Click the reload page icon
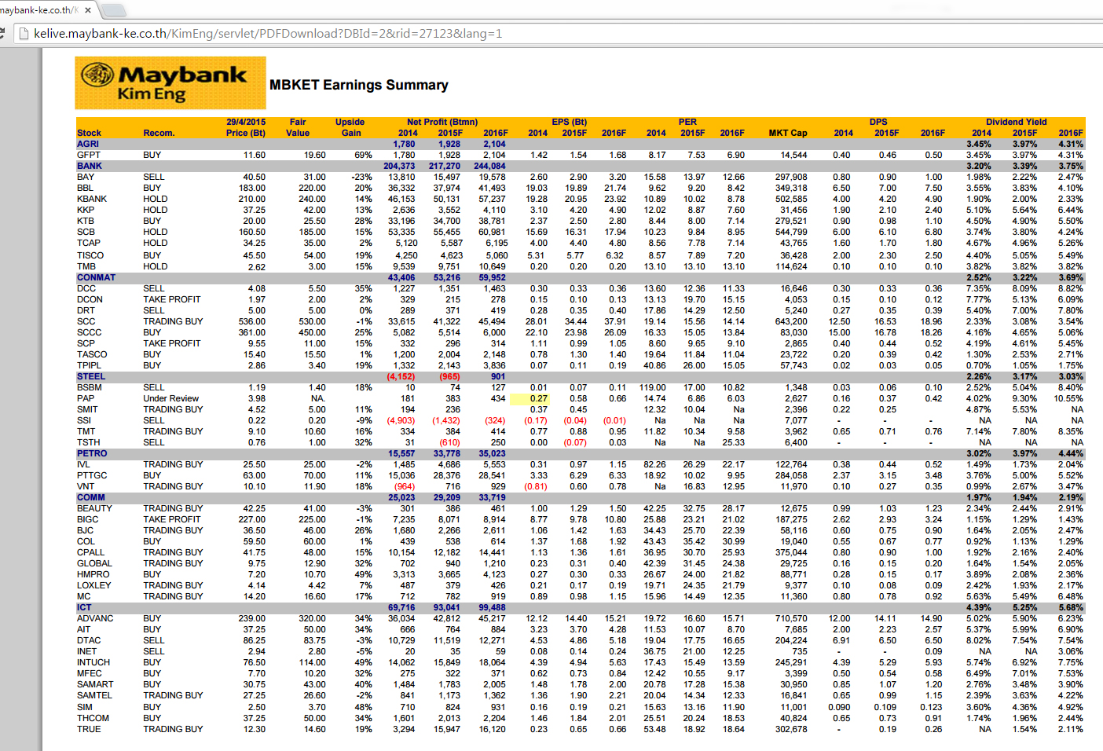 2,33
